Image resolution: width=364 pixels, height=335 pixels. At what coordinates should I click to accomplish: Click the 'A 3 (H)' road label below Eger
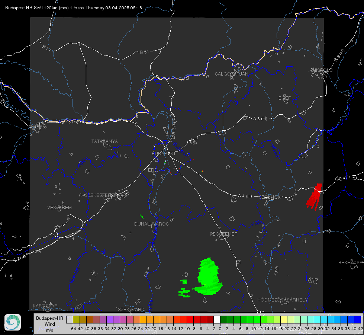pyautogui.click(x=260, y=119)
